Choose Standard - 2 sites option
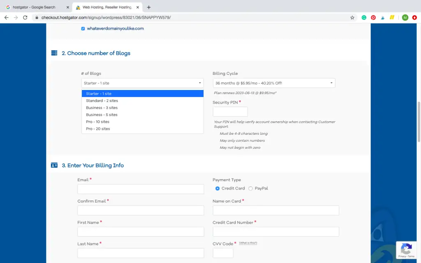 coord(143,101)
